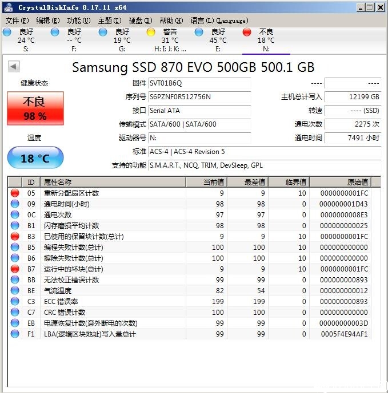388x393 pixels.
Task: Click the 临界值 column header
Action: tap(289, 182)
